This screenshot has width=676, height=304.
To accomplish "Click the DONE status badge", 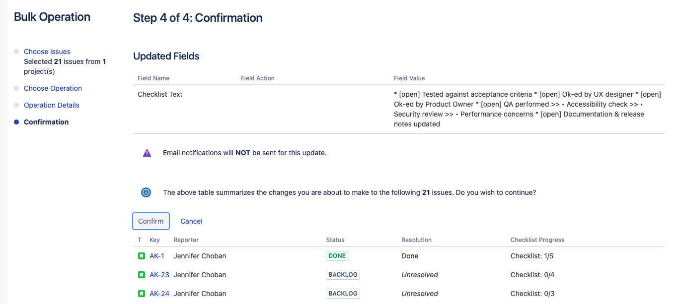I will click(x=337, y=256).
